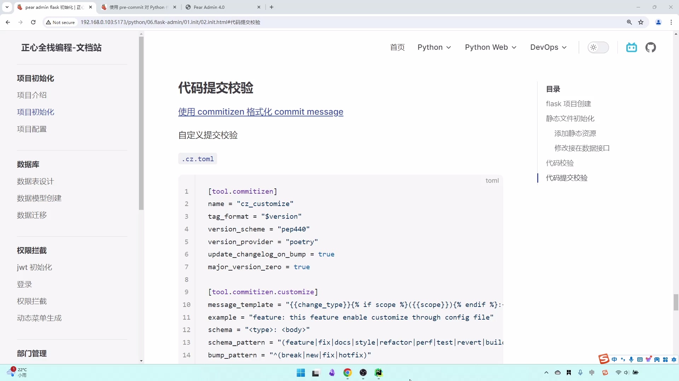
Task: Open the Chrome three-dot menu
Action: (671, 22)
